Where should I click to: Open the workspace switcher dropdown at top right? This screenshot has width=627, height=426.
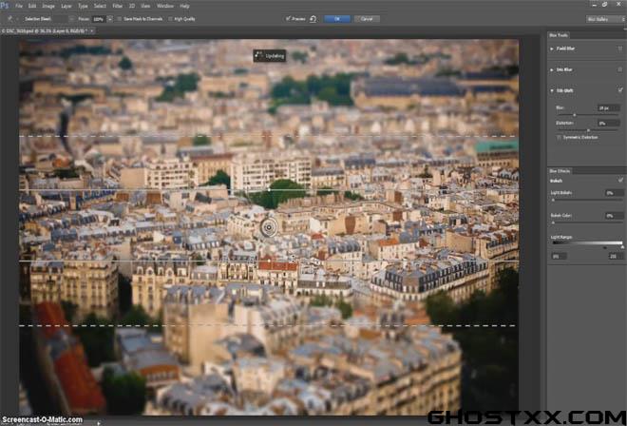pos(605,19)
